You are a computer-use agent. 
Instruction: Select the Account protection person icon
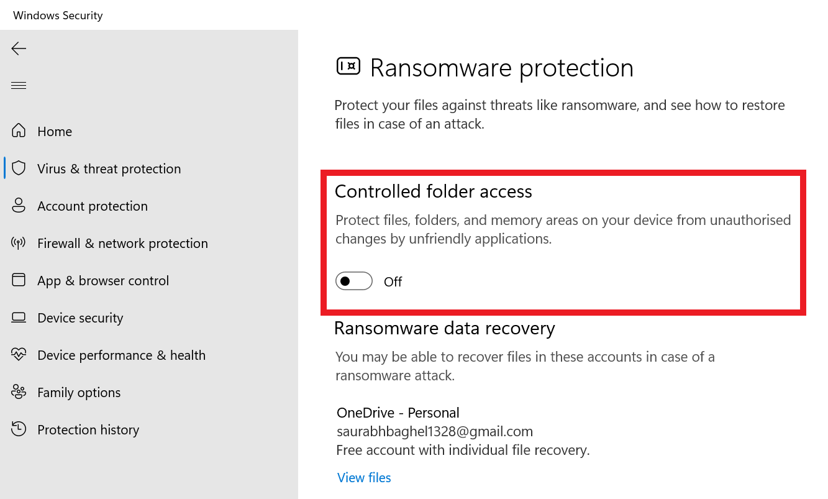[x=19, y=206]
